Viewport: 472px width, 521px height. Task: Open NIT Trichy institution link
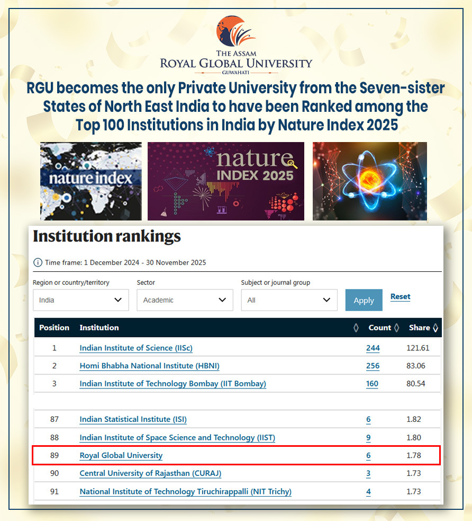pyautogui.click(x=185, y=491)
